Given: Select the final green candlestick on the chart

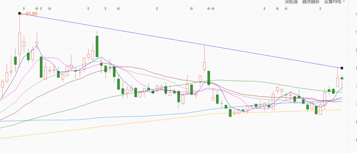Looking at the screenshot, I should pos(342,78).
